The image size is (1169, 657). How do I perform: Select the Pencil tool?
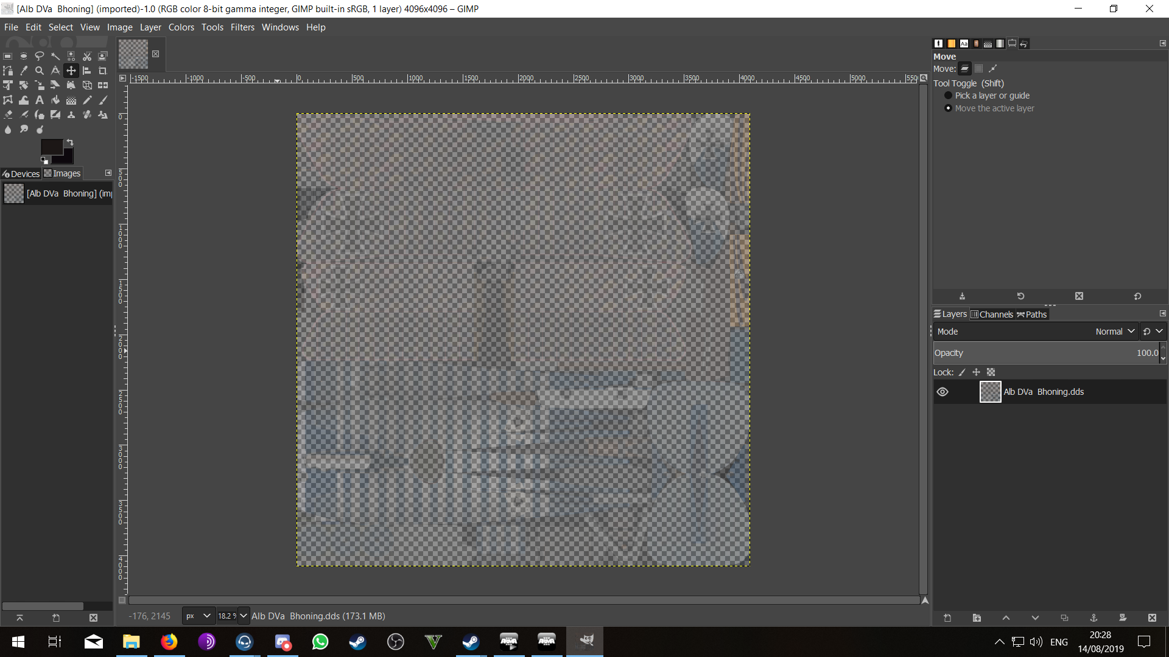[x=87, y=100]
